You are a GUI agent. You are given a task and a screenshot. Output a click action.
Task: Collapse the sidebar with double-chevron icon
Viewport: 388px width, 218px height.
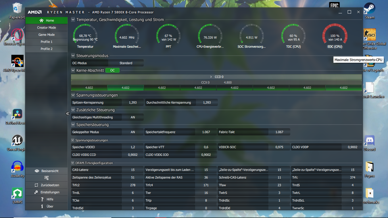pos(68,114)
